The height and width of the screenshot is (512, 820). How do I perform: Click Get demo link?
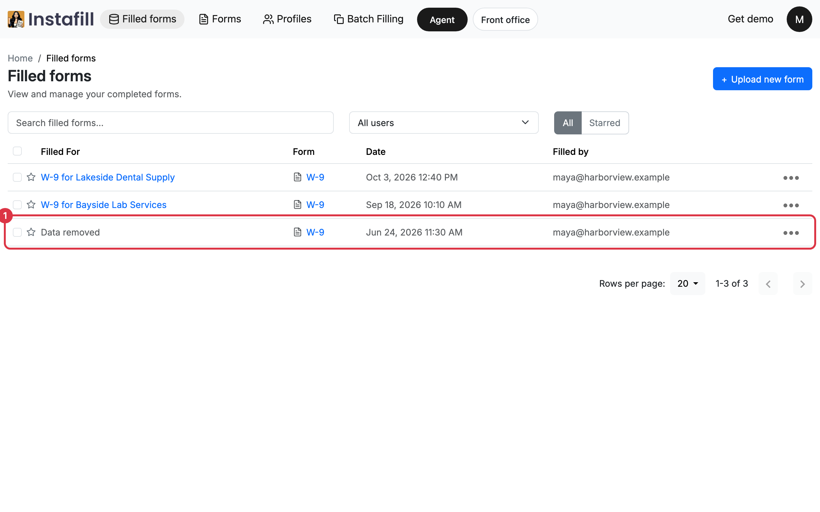point(750,19)
